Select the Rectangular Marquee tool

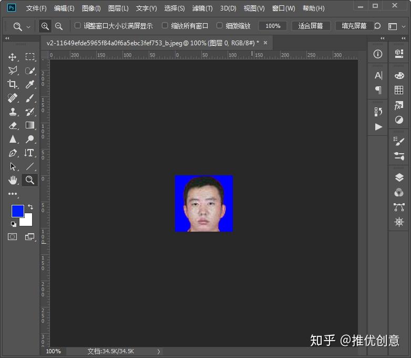30,57
